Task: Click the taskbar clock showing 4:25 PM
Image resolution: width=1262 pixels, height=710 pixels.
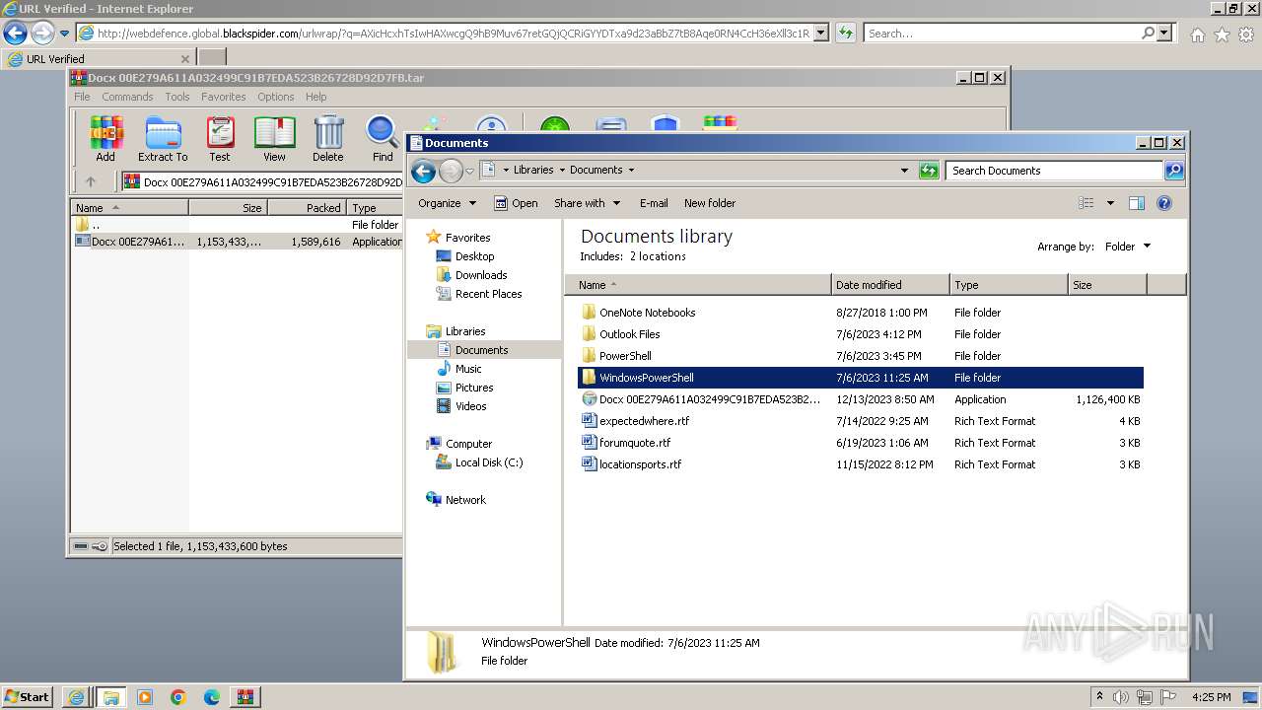Action: click(x=1211, y=697)
